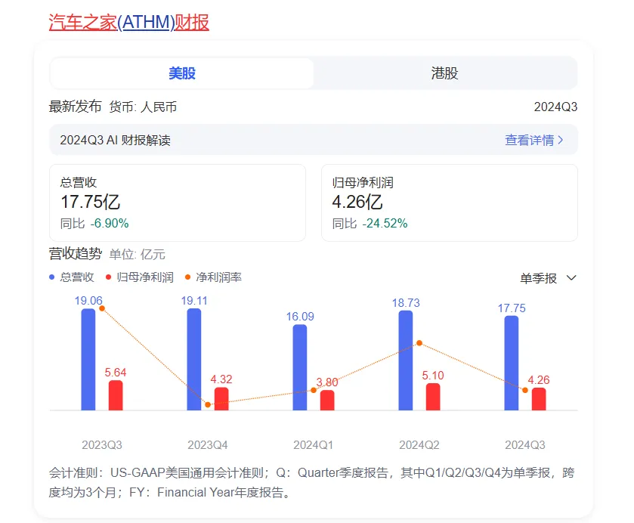Click the 最新发布 label
This screenshot has height=523, width=634.
coord(75,107)
